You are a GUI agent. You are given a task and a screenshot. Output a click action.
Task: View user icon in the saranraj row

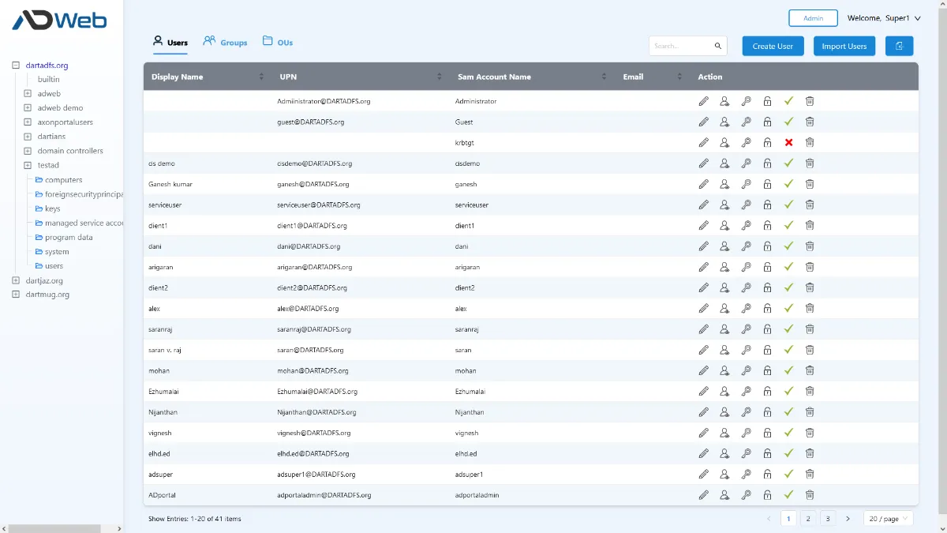(x=724, y=329)
